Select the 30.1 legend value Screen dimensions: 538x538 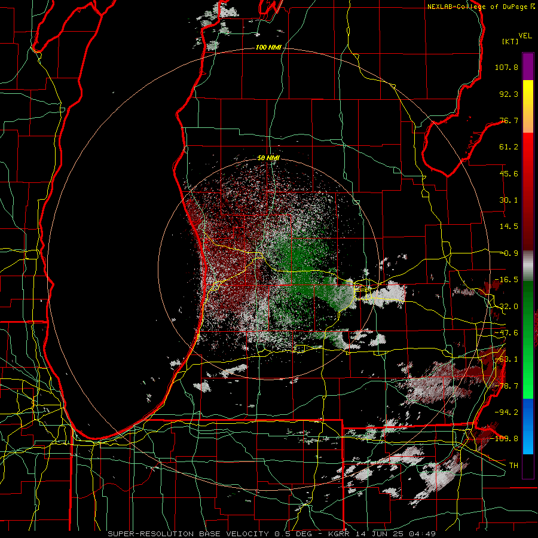pyautogui.click(x=509, y=200)
